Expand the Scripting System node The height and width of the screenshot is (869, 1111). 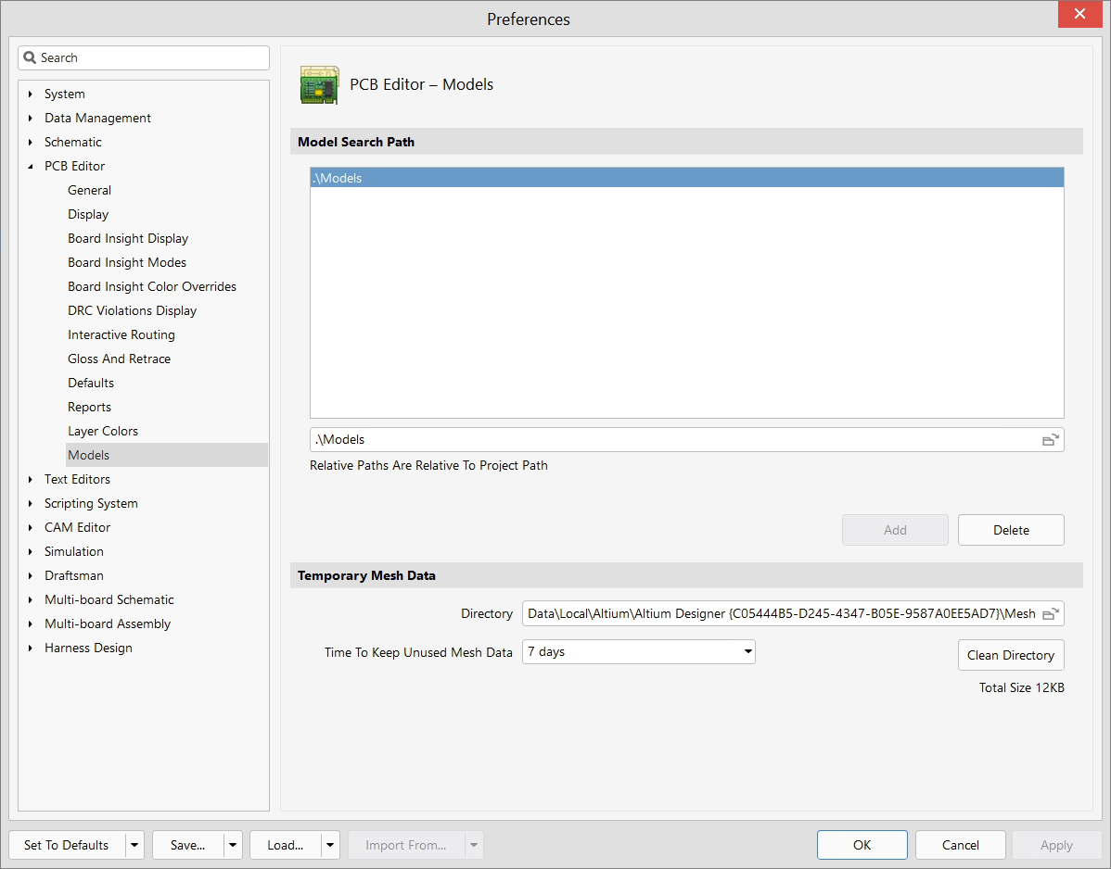pyautogui.click(x=30, y=503)
